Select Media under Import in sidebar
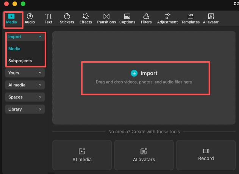Viewport: 239px width, 174px height. click(x=14, y=49)
